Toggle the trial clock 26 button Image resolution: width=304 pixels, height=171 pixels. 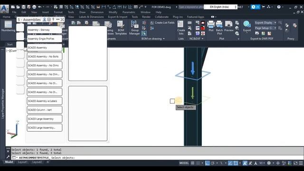[256, 7]
